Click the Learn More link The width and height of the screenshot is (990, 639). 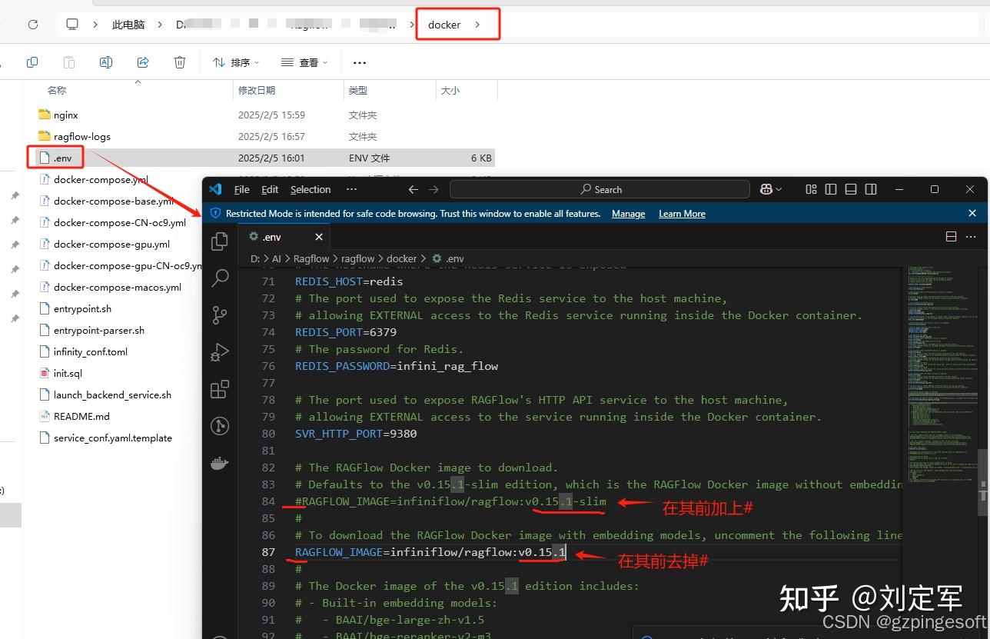682,214
